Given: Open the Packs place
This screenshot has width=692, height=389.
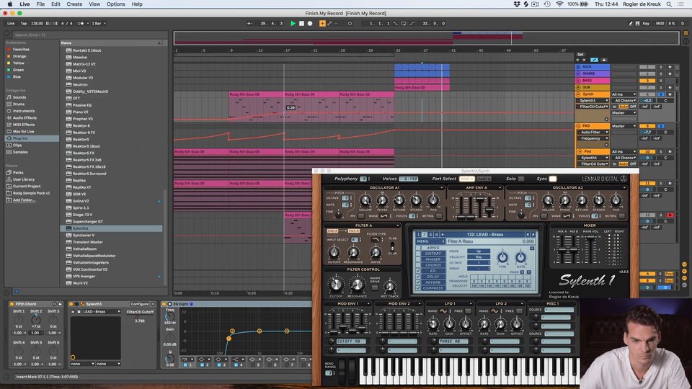Looking at the screenshot, I should click(x=17, y=172).
